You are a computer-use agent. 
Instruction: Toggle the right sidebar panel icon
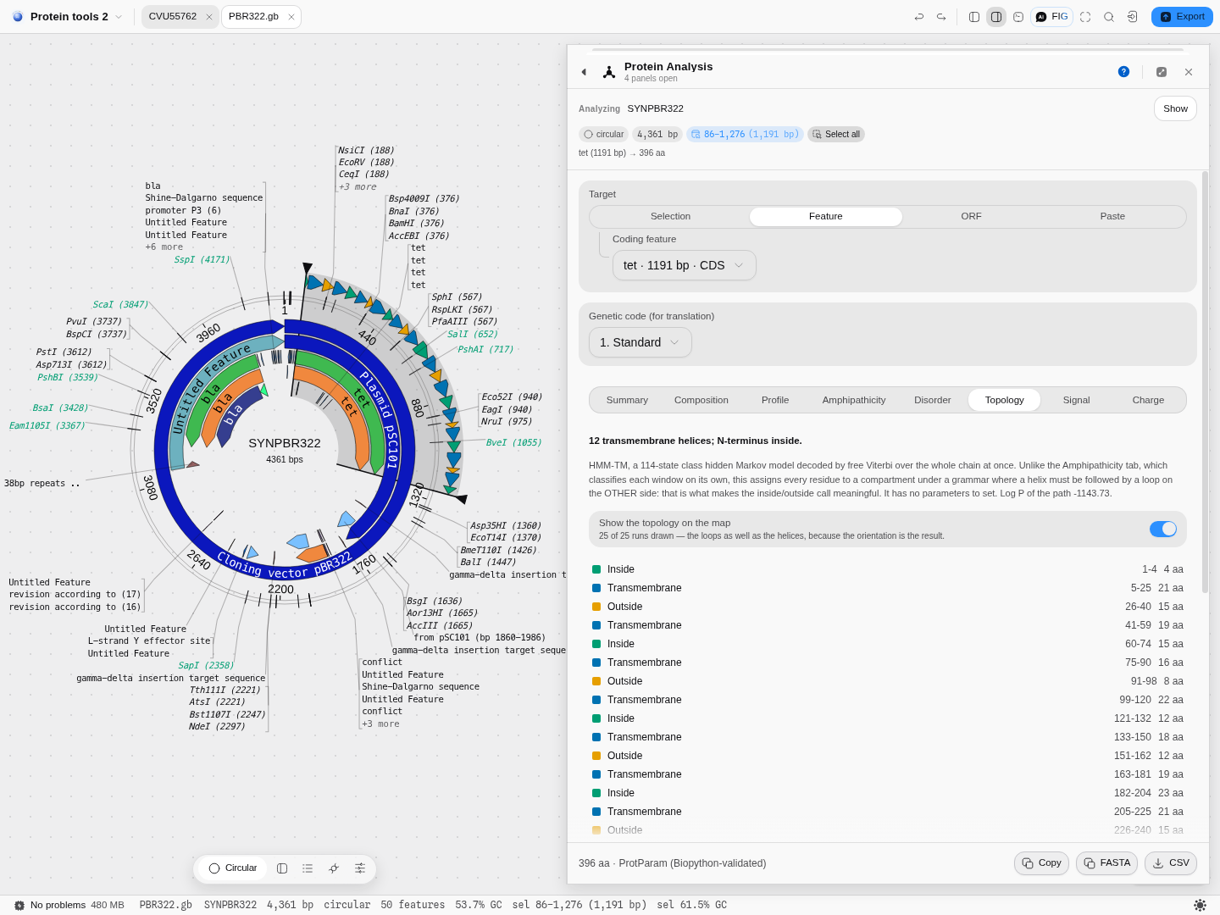(996, 17)
